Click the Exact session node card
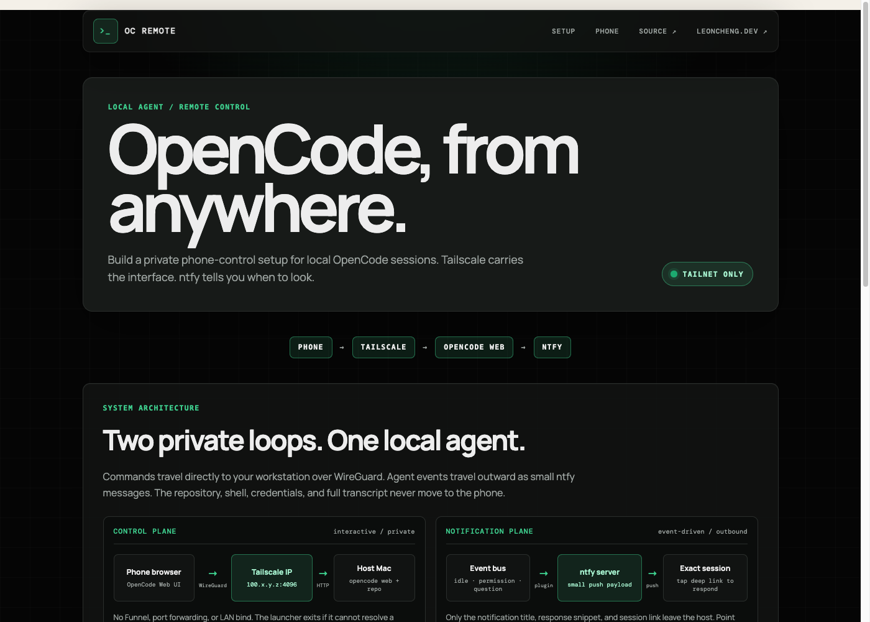Screen dimensions: 870x622 pos(705,578)
